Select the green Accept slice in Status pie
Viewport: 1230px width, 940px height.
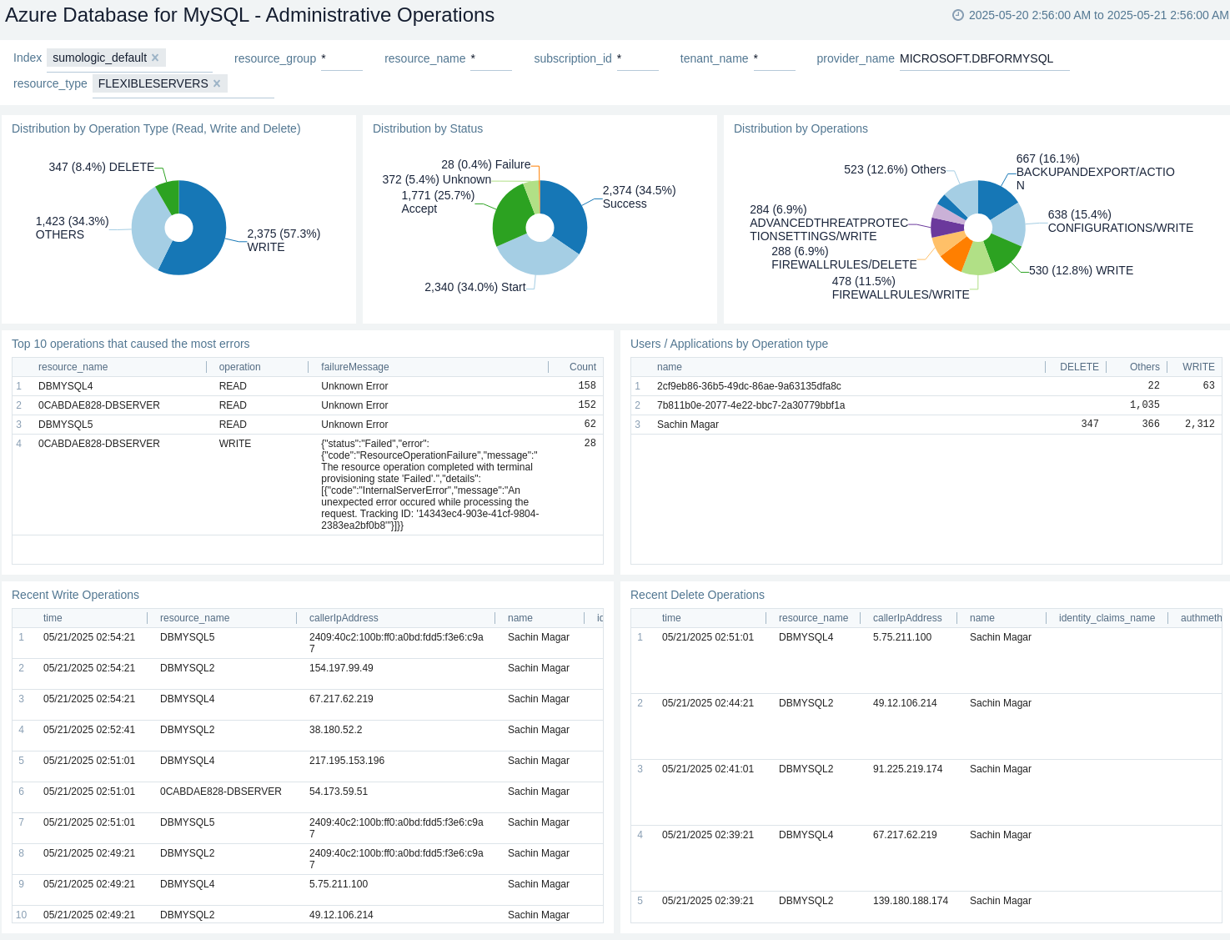click(x=510, y=215)
